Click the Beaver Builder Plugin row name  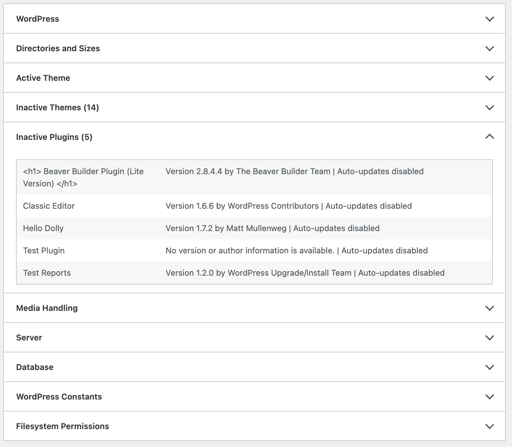point(83,177)
